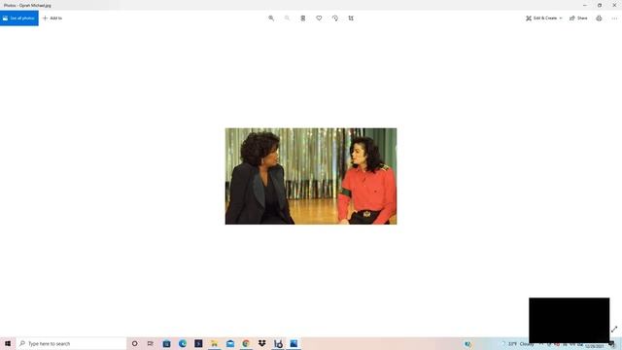Open Microsoft Store from the taskbar

point(166,343)
